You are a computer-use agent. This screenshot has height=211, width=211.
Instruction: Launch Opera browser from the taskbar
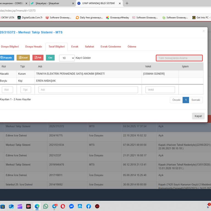63,206
